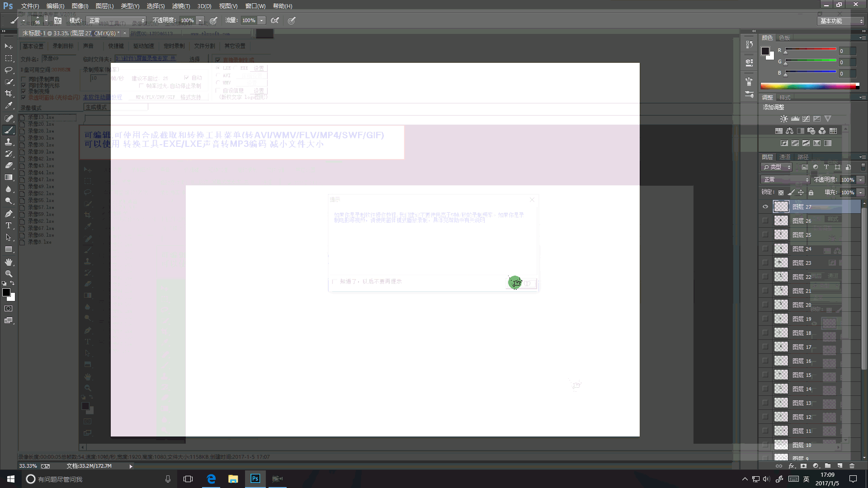Select the Pen tool
This screenshot has width=868, height=488.
tap(9, 213)
